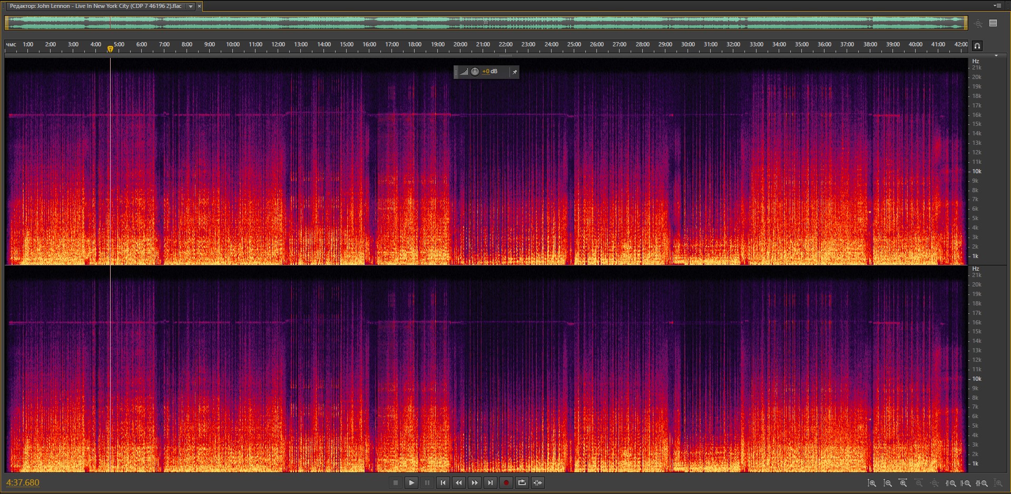Jump to previous marker with transport button
The height and width of the screenshot is (494, 1011).
(x=443, y=483)
